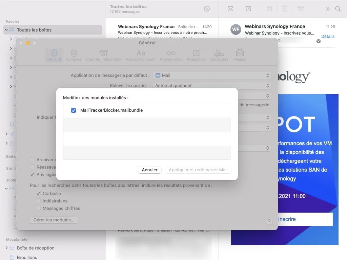Select the Toutes les boîtes mailbox
347x260 pixels.
pyautogui.click(x=53, y=30)
